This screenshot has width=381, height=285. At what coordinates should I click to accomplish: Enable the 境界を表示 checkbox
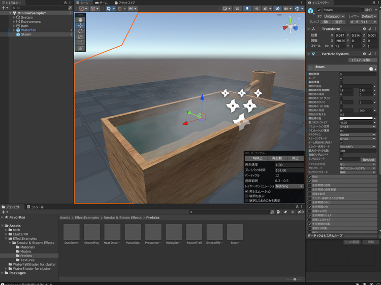pos(247,196)
